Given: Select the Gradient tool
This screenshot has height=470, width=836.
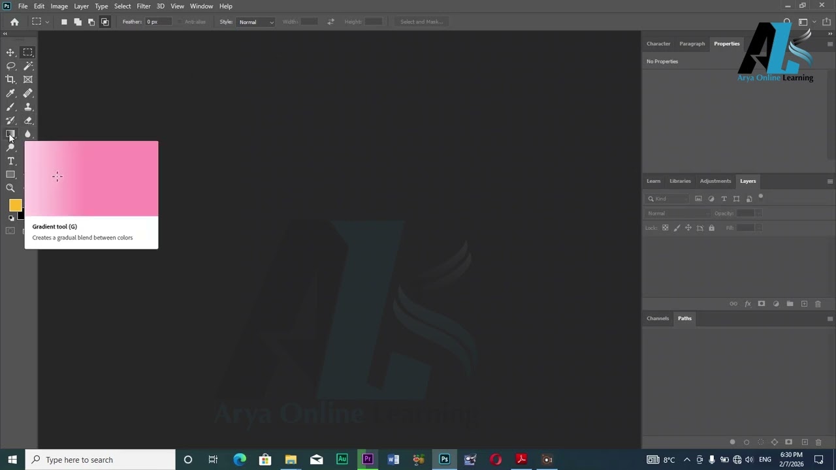Looking at the screenshot, I should pyautogui.click(x=10, y=134).
